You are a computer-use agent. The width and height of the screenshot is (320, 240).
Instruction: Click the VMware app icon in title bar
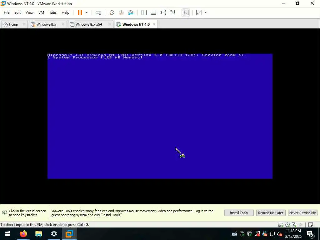(x=3, y=3)
